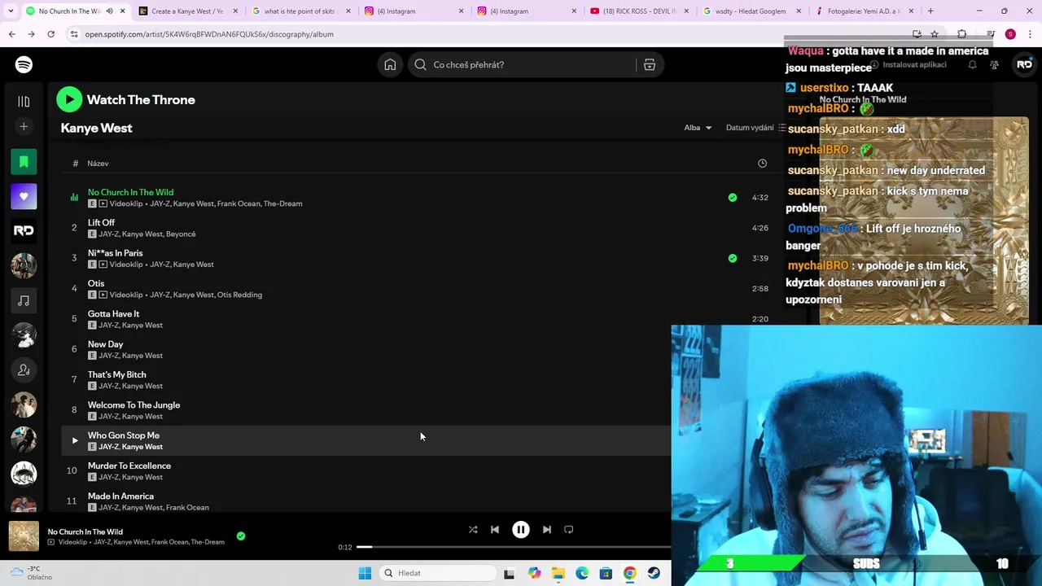This screenshot has height=586, width=1042.
Task: Toggle shuffle in the player bar
Action: point(473,529)
